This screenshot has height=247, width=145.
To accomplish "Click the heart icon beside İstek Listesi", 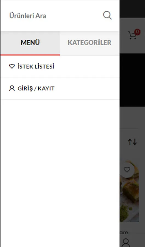I will tap(12, 66).
